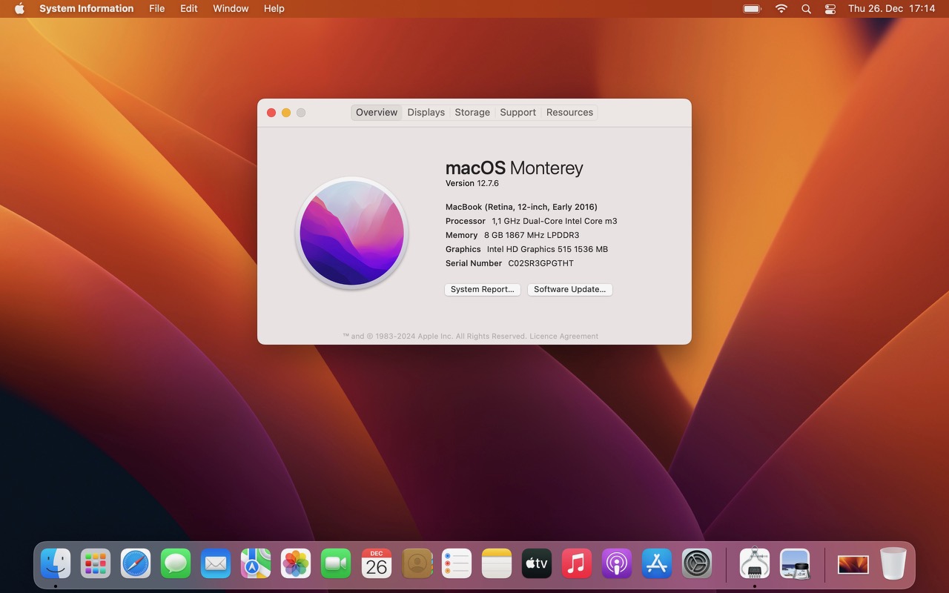Open the Apple menu

tap(19, 9)
